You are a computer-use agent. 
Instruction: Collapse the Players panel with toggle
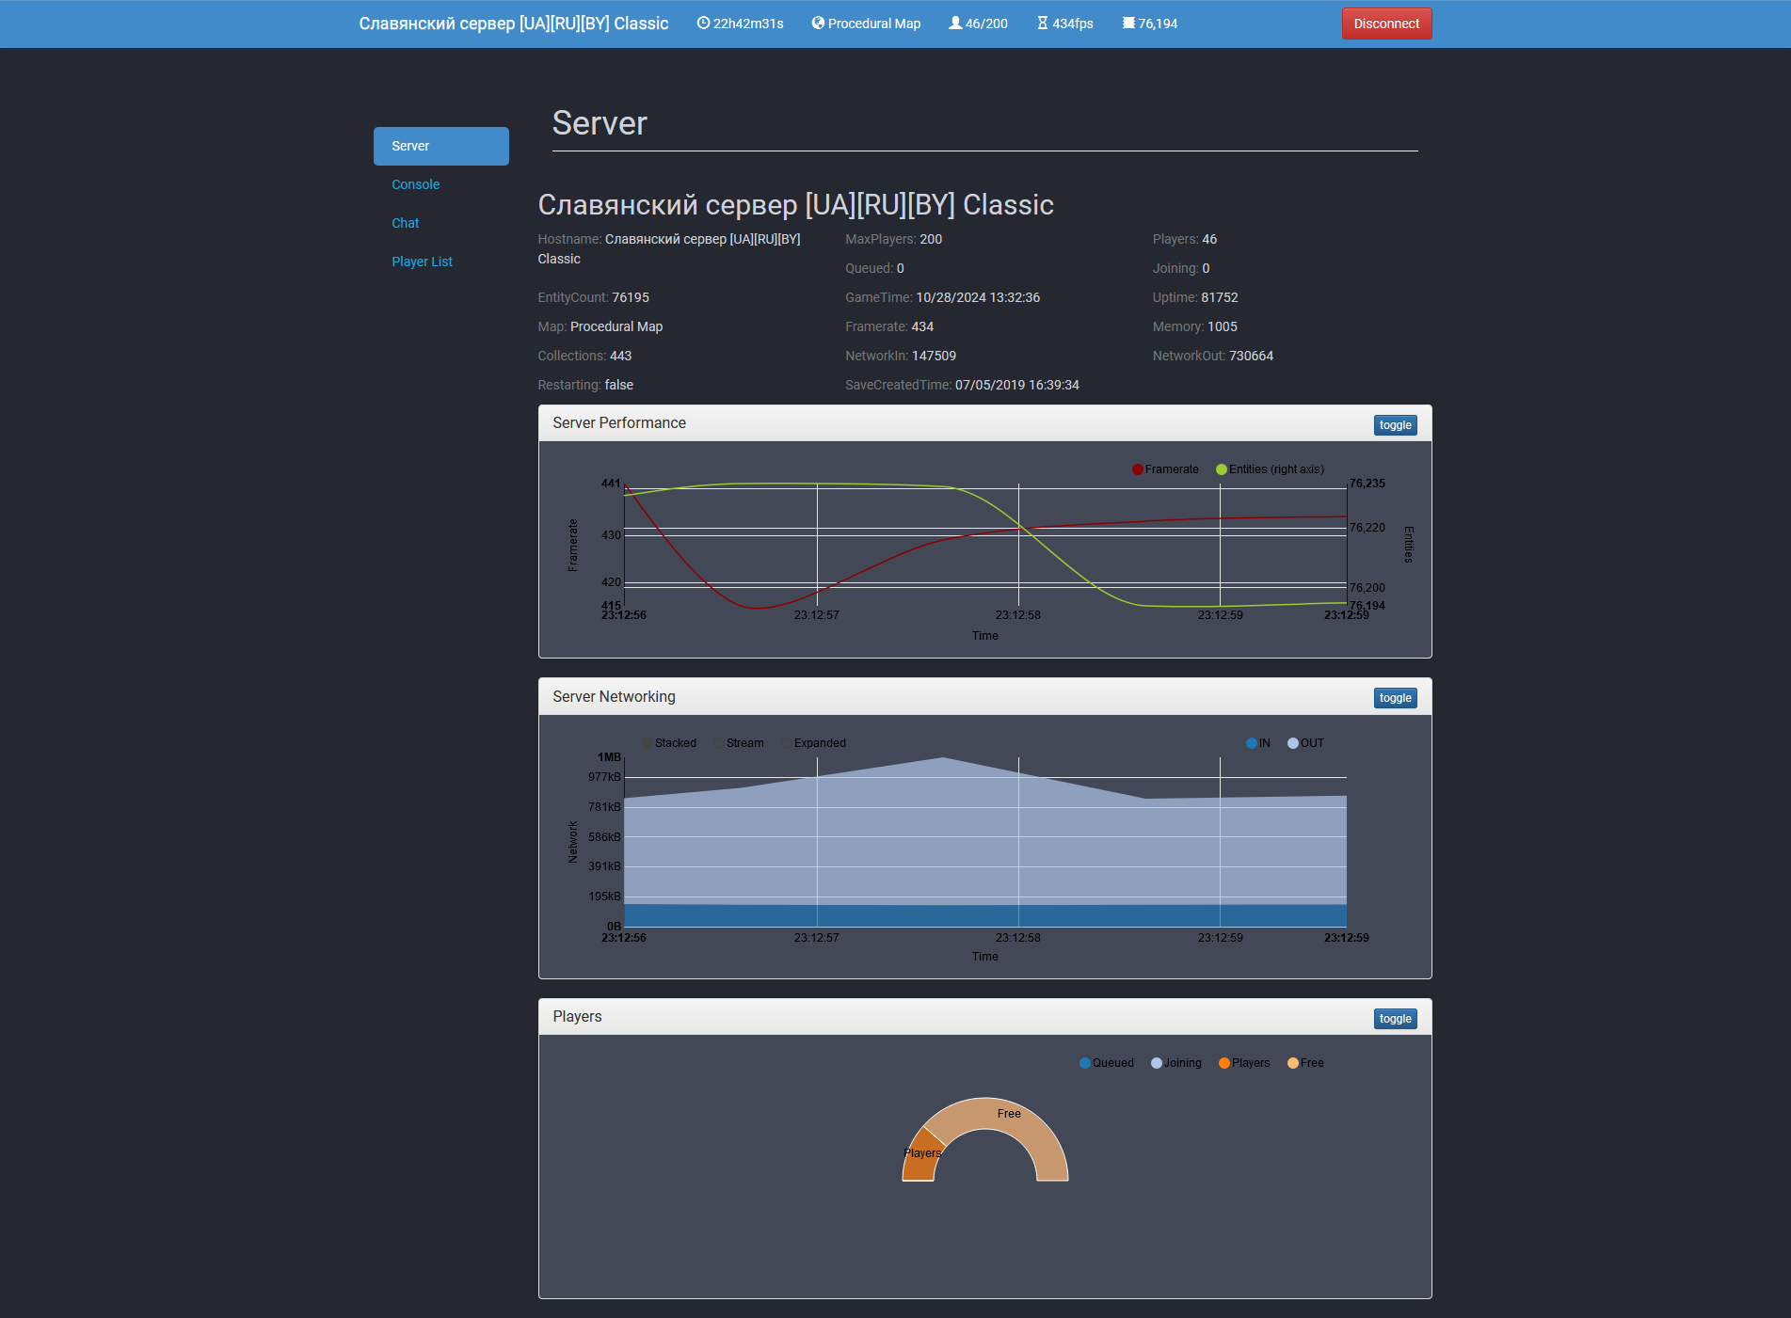1395,1019
